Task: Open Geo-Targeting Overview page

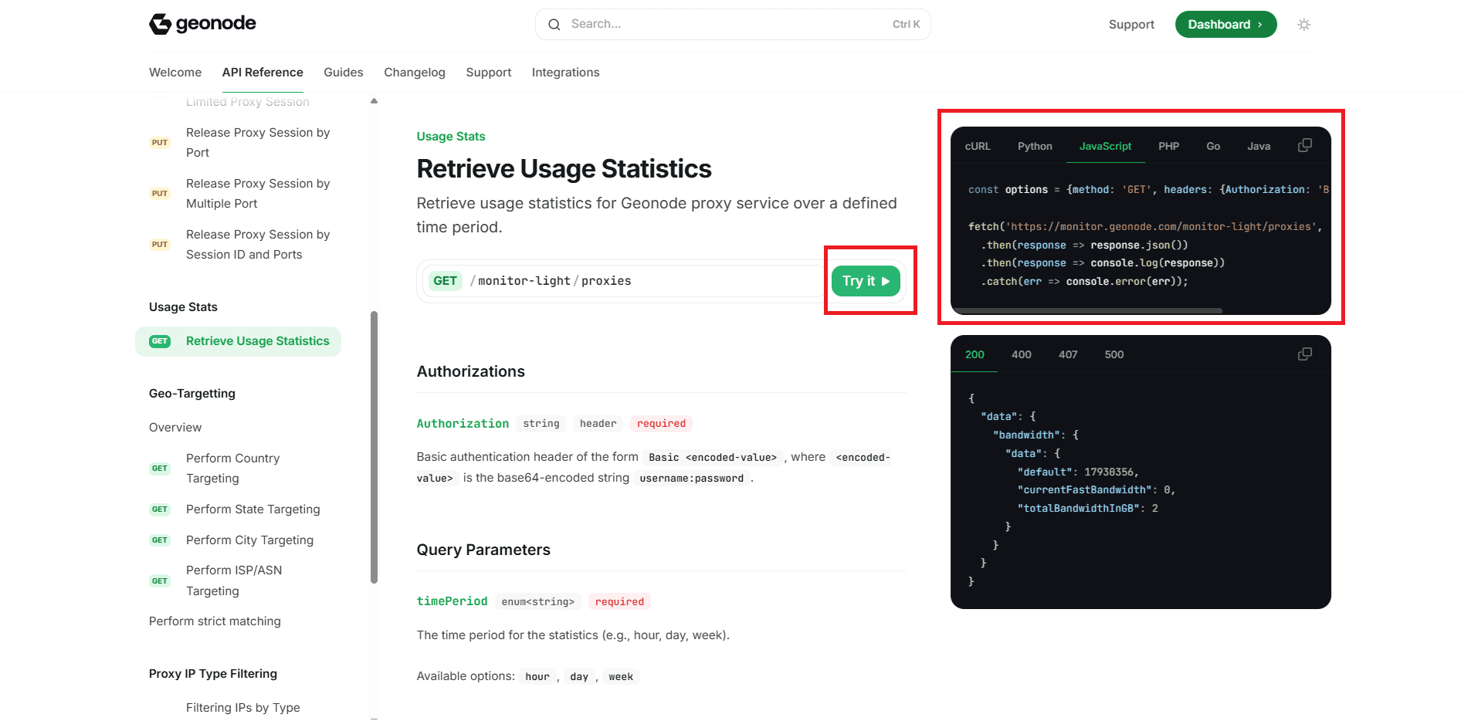Action: (x=175, y=428)
